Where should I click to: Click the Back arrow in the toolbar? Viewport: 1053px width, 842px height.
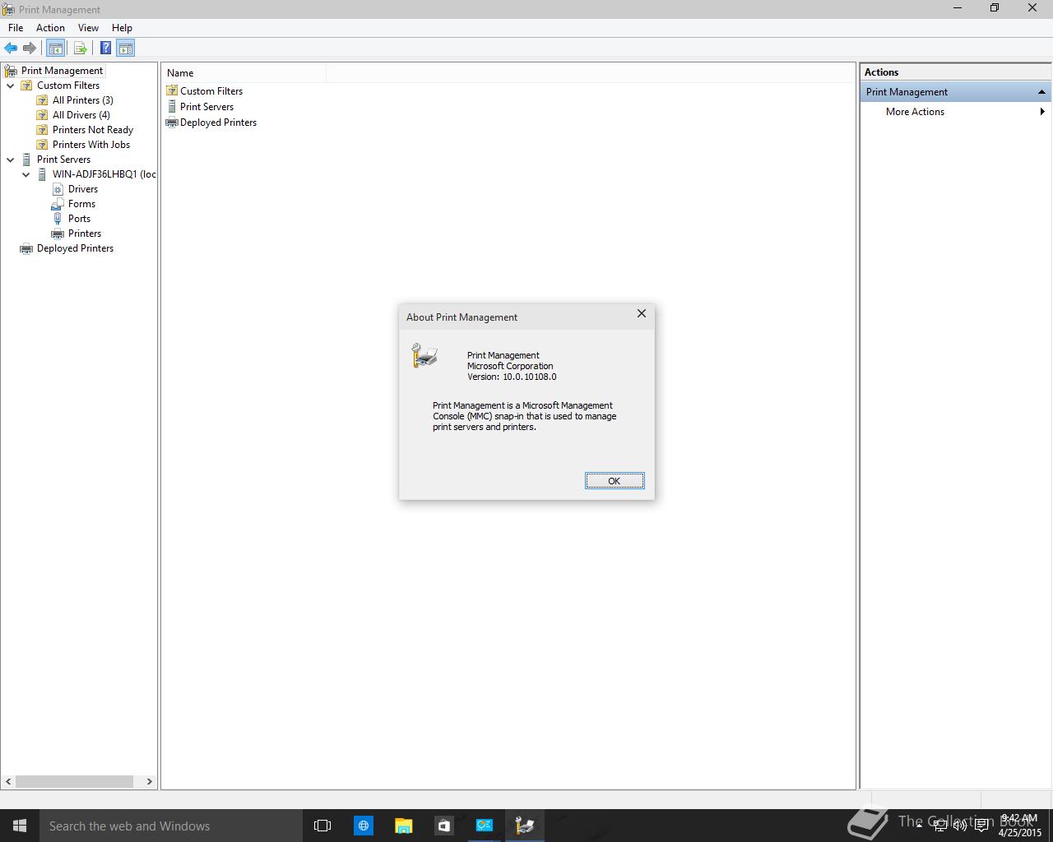pyautogui.click(x=11, y=48)
